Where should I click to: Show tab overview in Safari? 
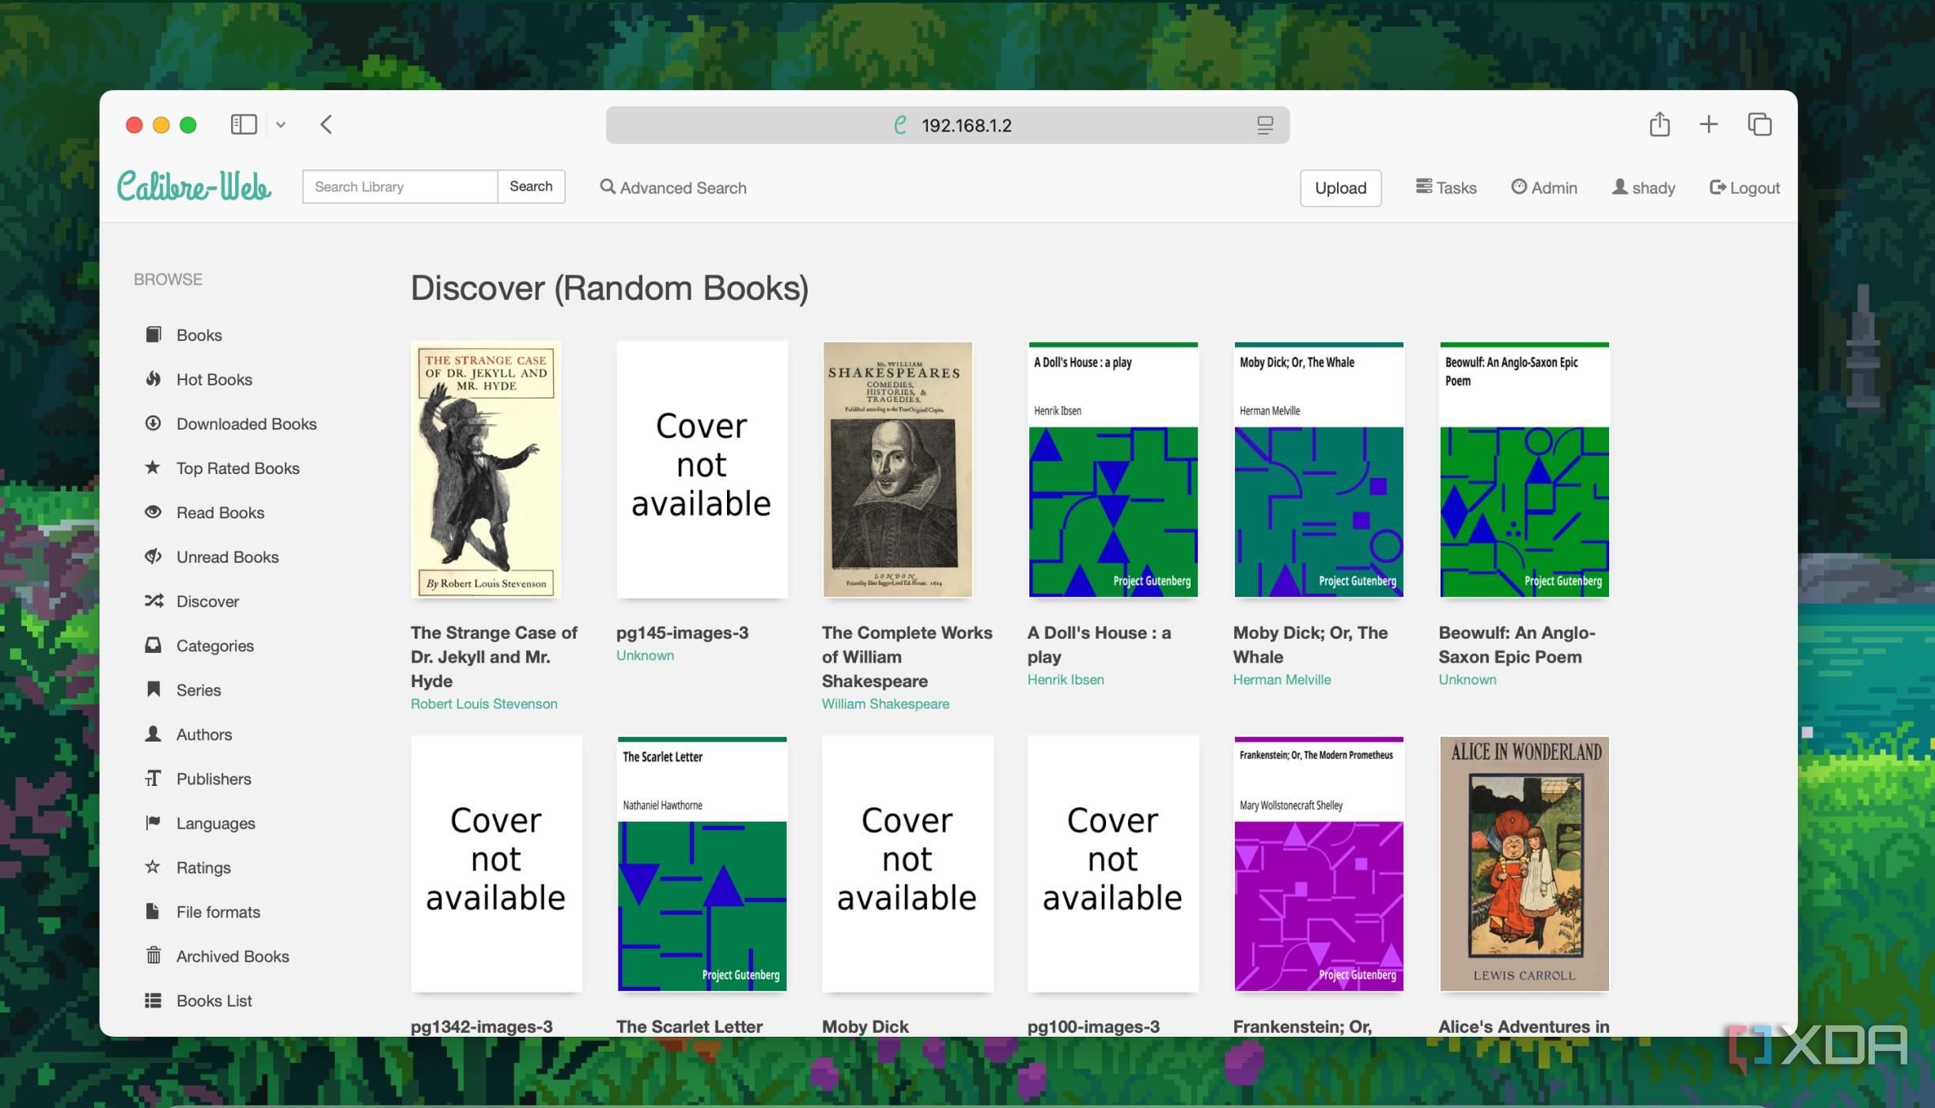[x=1759, y=124]
